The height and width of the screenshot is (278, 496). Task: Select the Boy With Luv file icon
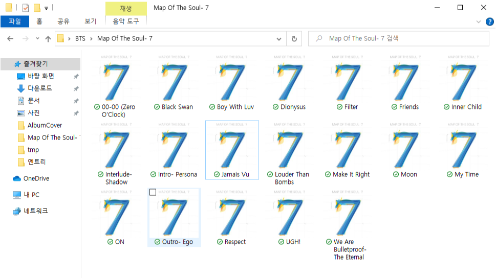pyautogui.click(x=231, y=79)
